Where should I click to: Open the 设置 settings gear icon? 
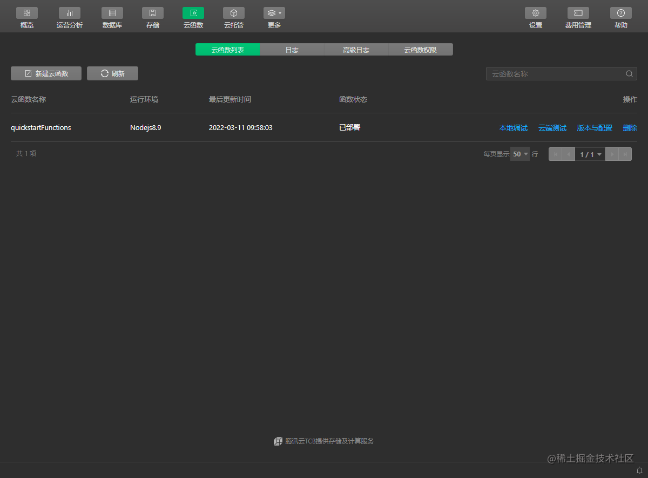(x=536, y=13)
